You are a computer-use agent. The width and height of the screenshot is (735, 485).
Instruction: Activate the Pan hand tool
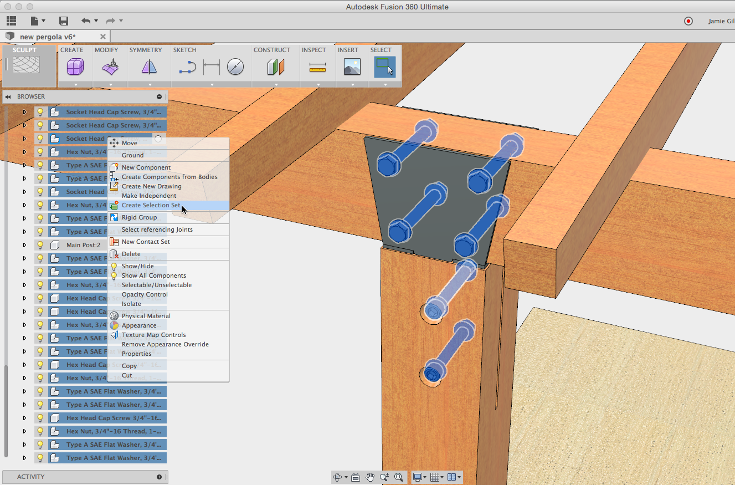(x=370, y=477)
